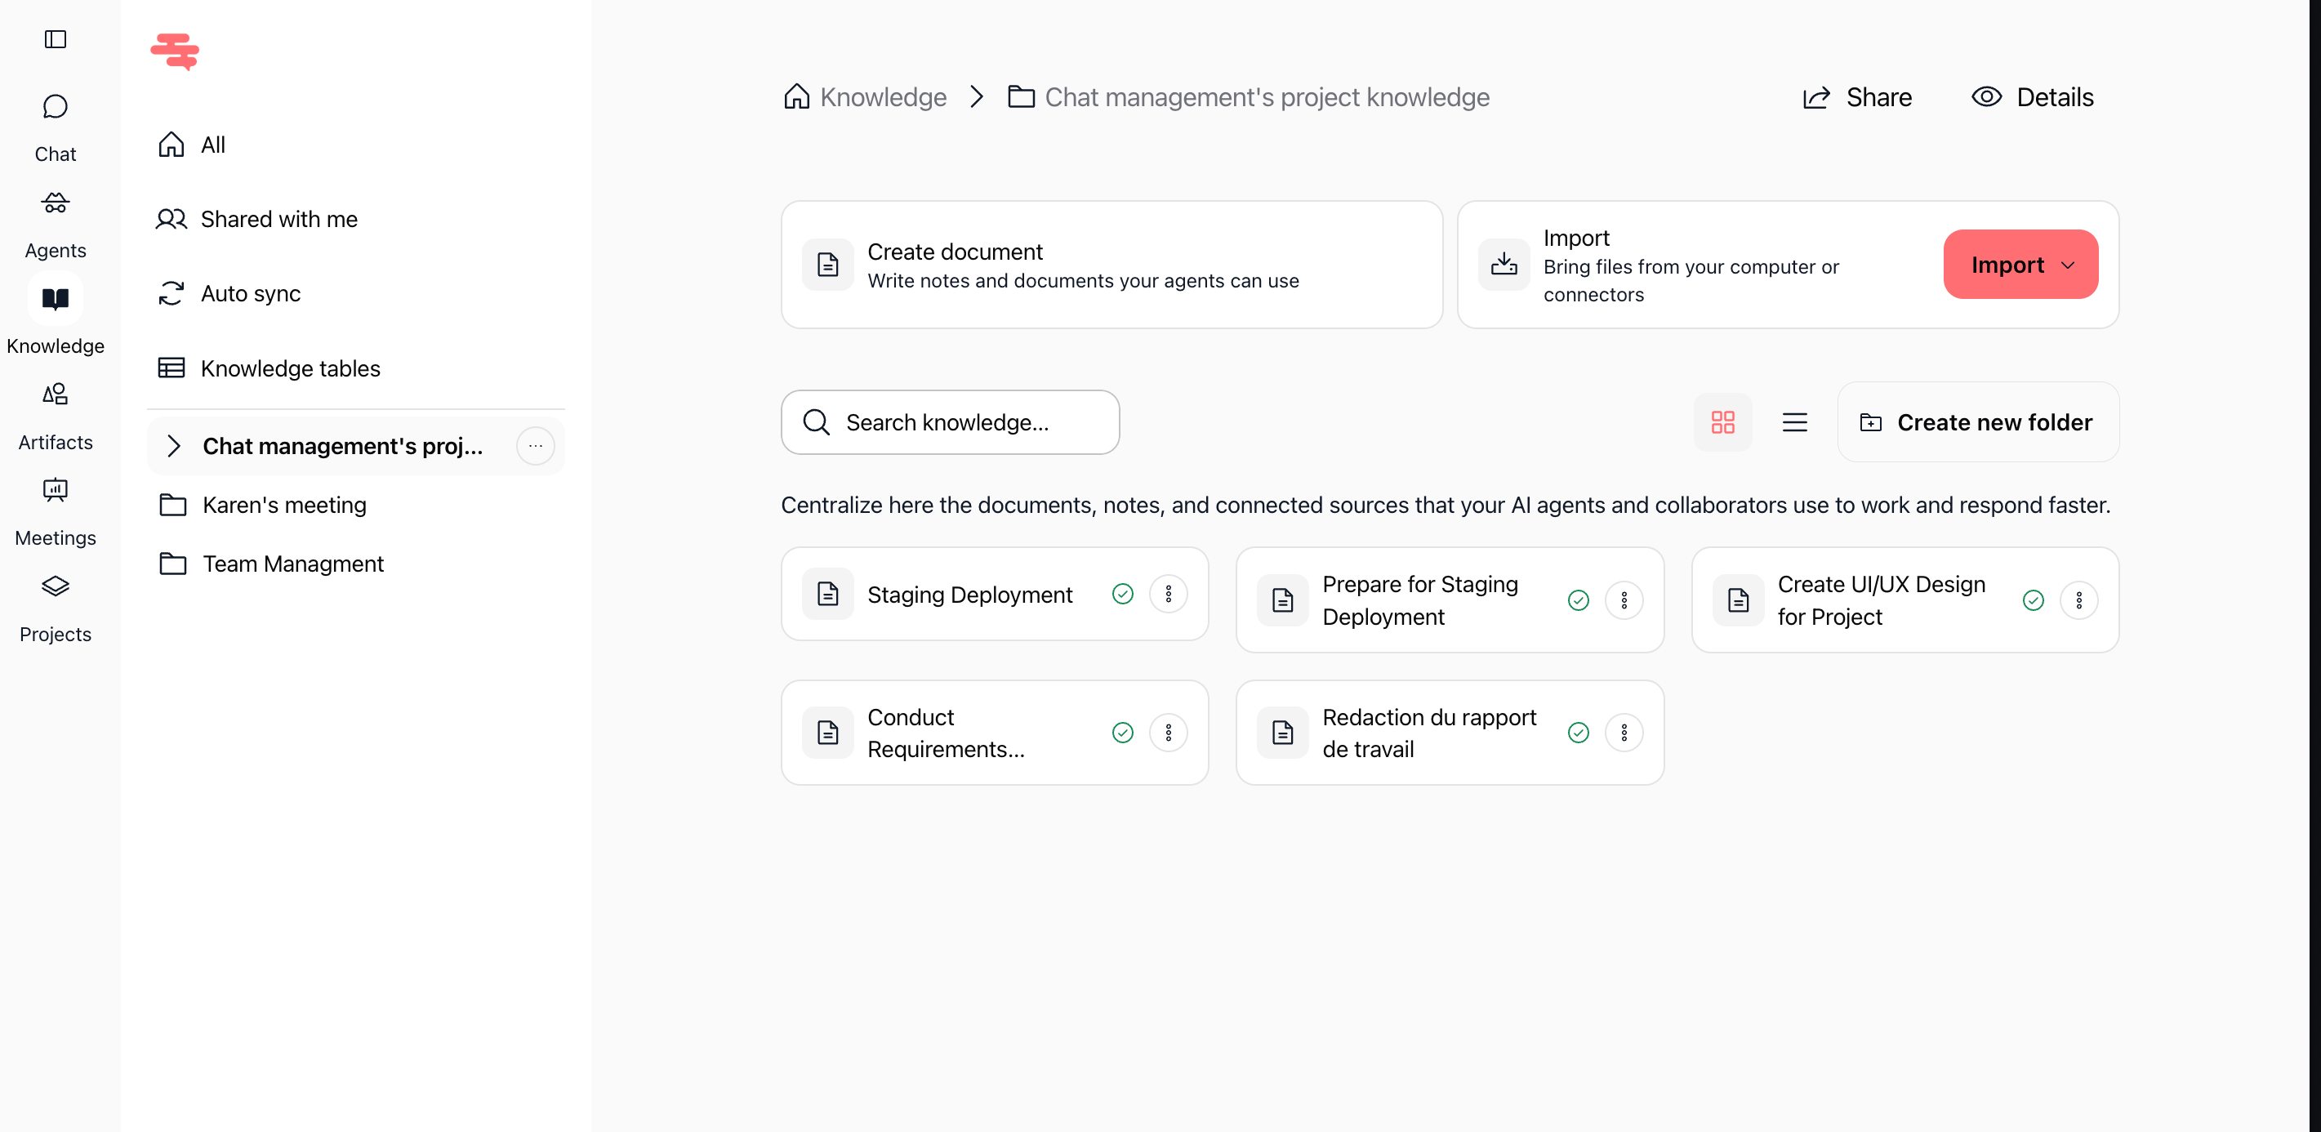Toggle the Details eye view
2321x1132 pixels.
(2033, 96)
